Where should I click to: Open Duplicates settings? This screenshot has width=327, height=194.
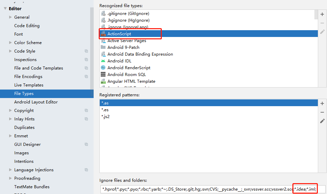[x=24, y=128]
